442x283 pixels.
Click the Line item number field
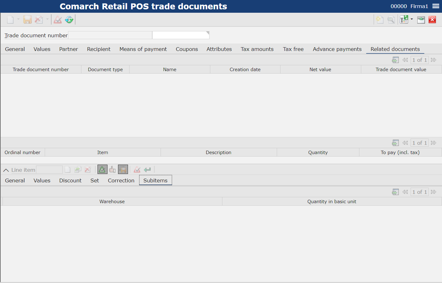(x=49, y=170)
